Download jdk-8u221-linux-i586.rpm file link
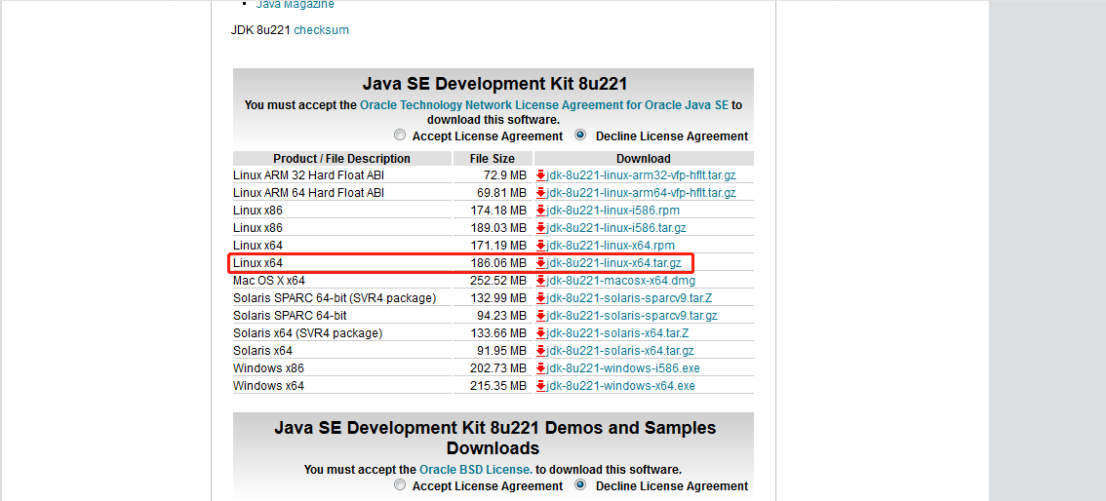 [x=612, y=211]
